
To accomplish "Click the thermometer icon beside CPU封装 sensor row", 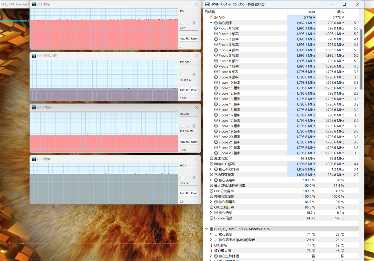I will 211,245.
